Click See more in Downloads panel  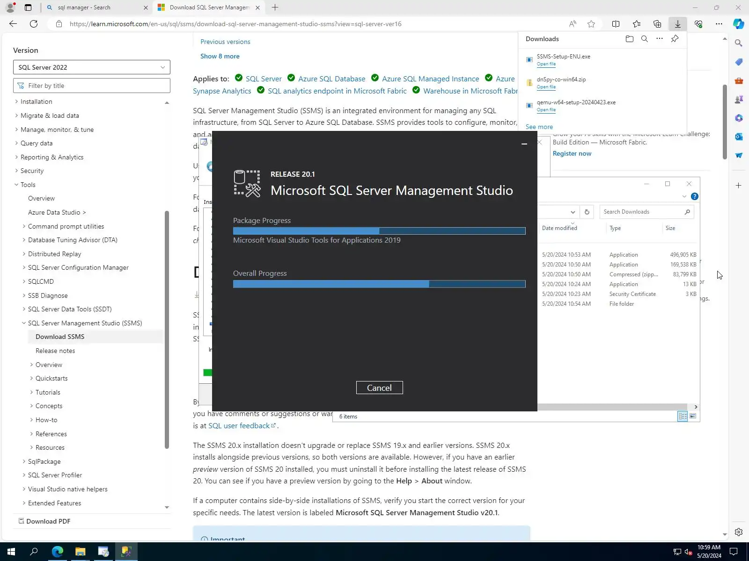(x=539, y=127)
